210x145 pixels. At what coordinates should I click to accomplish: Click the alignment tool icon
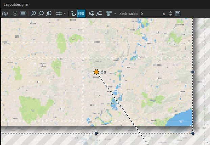coord(109,14)
